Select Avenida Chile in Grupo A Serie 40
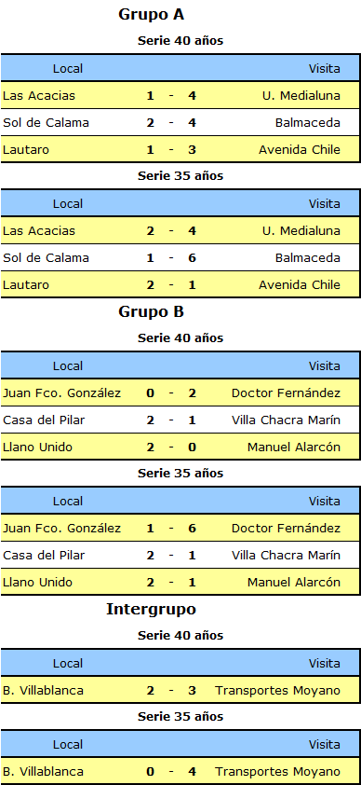 [300, 149]
